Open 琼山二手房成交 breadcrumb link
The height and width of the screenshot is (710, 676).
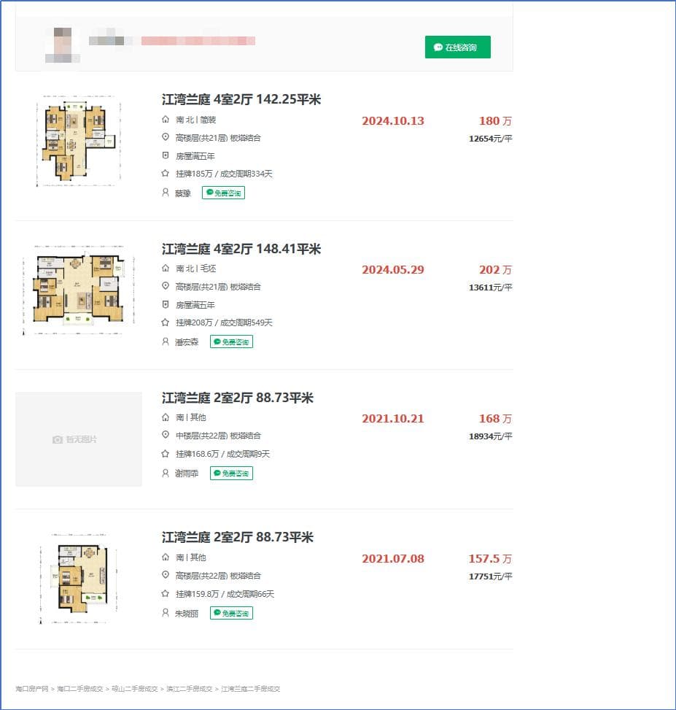[x=134, y=689]
